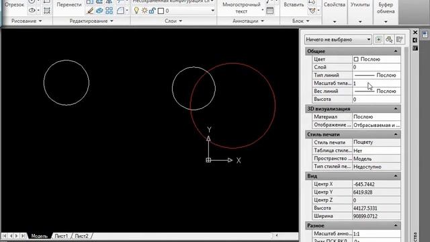Click the last-tab navigation arrow

point(23,236)
